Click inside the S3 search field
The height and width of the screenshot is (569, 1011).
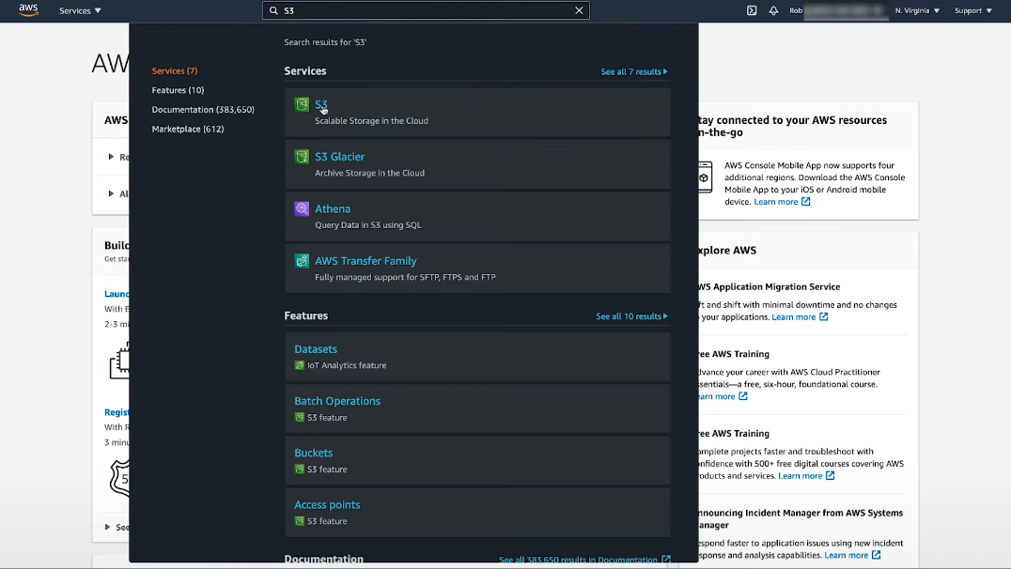pyautogui.click(x=423, y=11)
